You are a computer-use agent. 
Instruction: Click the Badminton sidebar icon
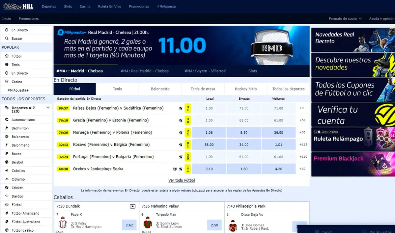[7, 128]
